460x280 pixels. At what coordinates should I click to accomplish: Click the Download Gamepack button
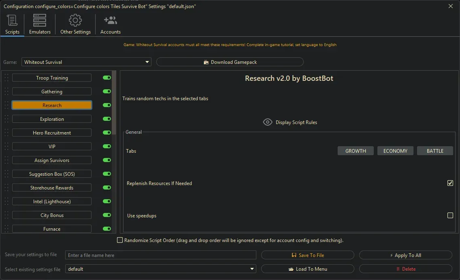click(230, 62)
